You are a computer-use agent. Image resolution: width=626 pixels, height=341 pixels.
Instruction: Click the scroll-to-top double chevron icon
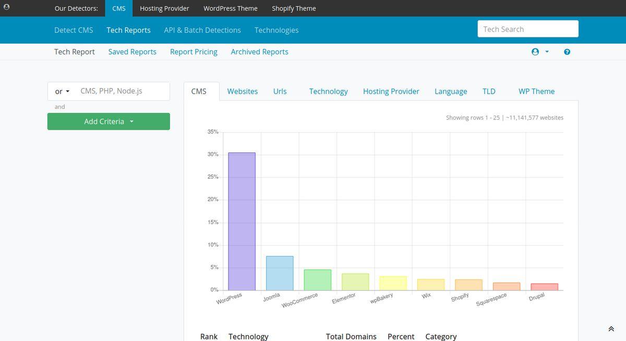[611, 329]
